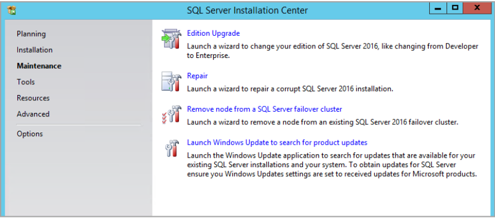
Task: Click the Windows Update tools icon
Action: 172,148
